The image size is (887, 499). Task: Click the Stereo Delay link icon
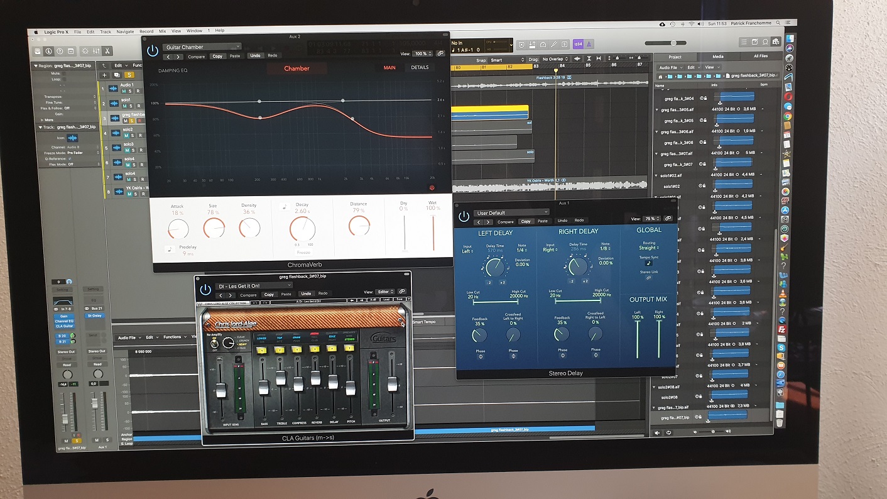(x=667, y=219)
